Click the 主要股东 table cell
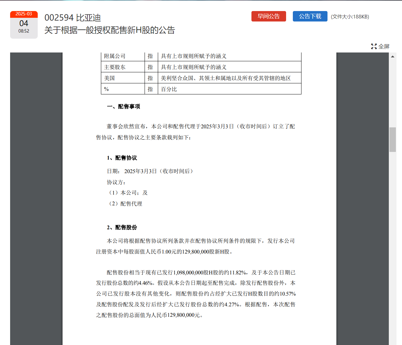The width and height of the screenshot is (402, 345). 123,67
